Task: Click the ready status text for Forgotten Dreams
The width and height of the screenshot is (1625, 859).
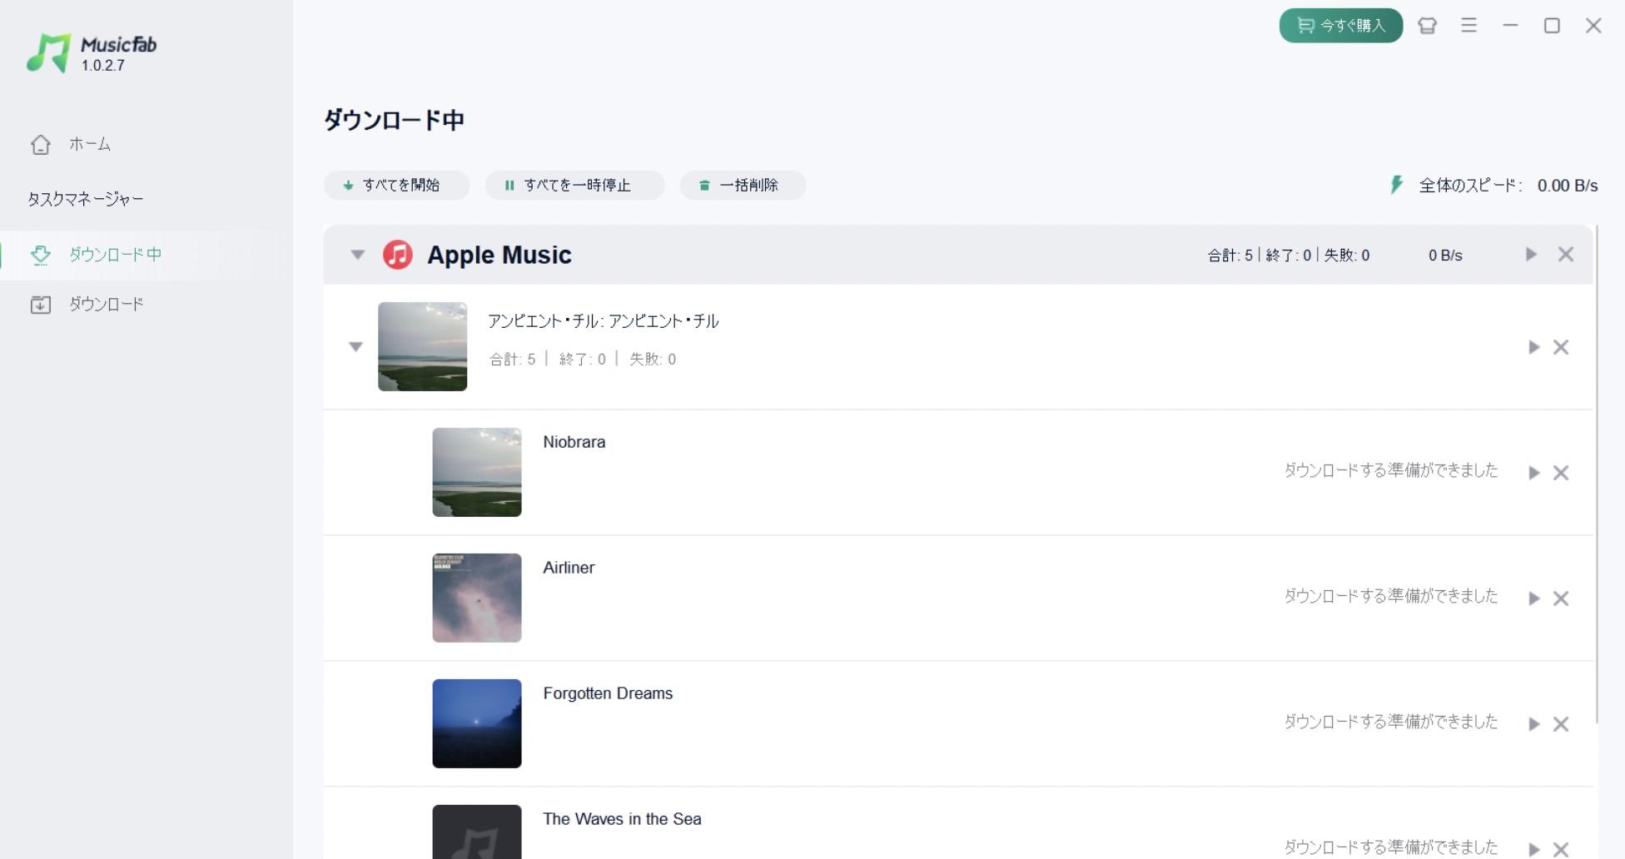Action: tap(1390, 722)
